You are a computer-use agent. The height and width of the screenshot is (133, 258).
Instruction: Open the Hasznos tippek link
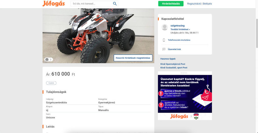point(168,59)
